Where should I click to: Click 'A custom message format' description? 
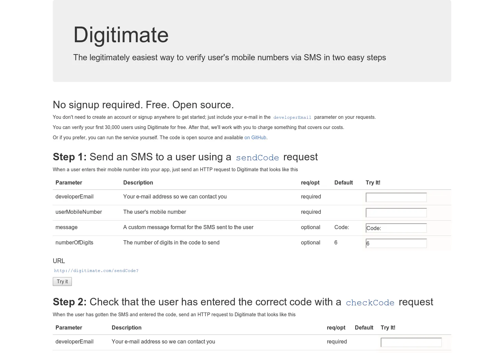(x=188, y=227)
